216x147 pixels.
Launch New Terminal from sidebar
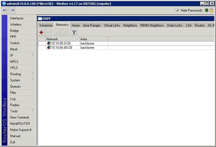(x=22, y=117)
